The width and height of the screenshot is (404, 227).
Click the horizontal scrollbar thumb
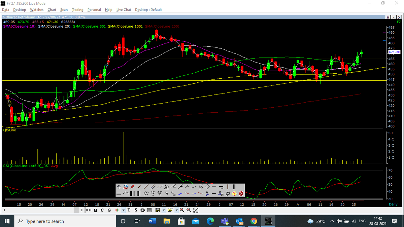click(77, 211)
